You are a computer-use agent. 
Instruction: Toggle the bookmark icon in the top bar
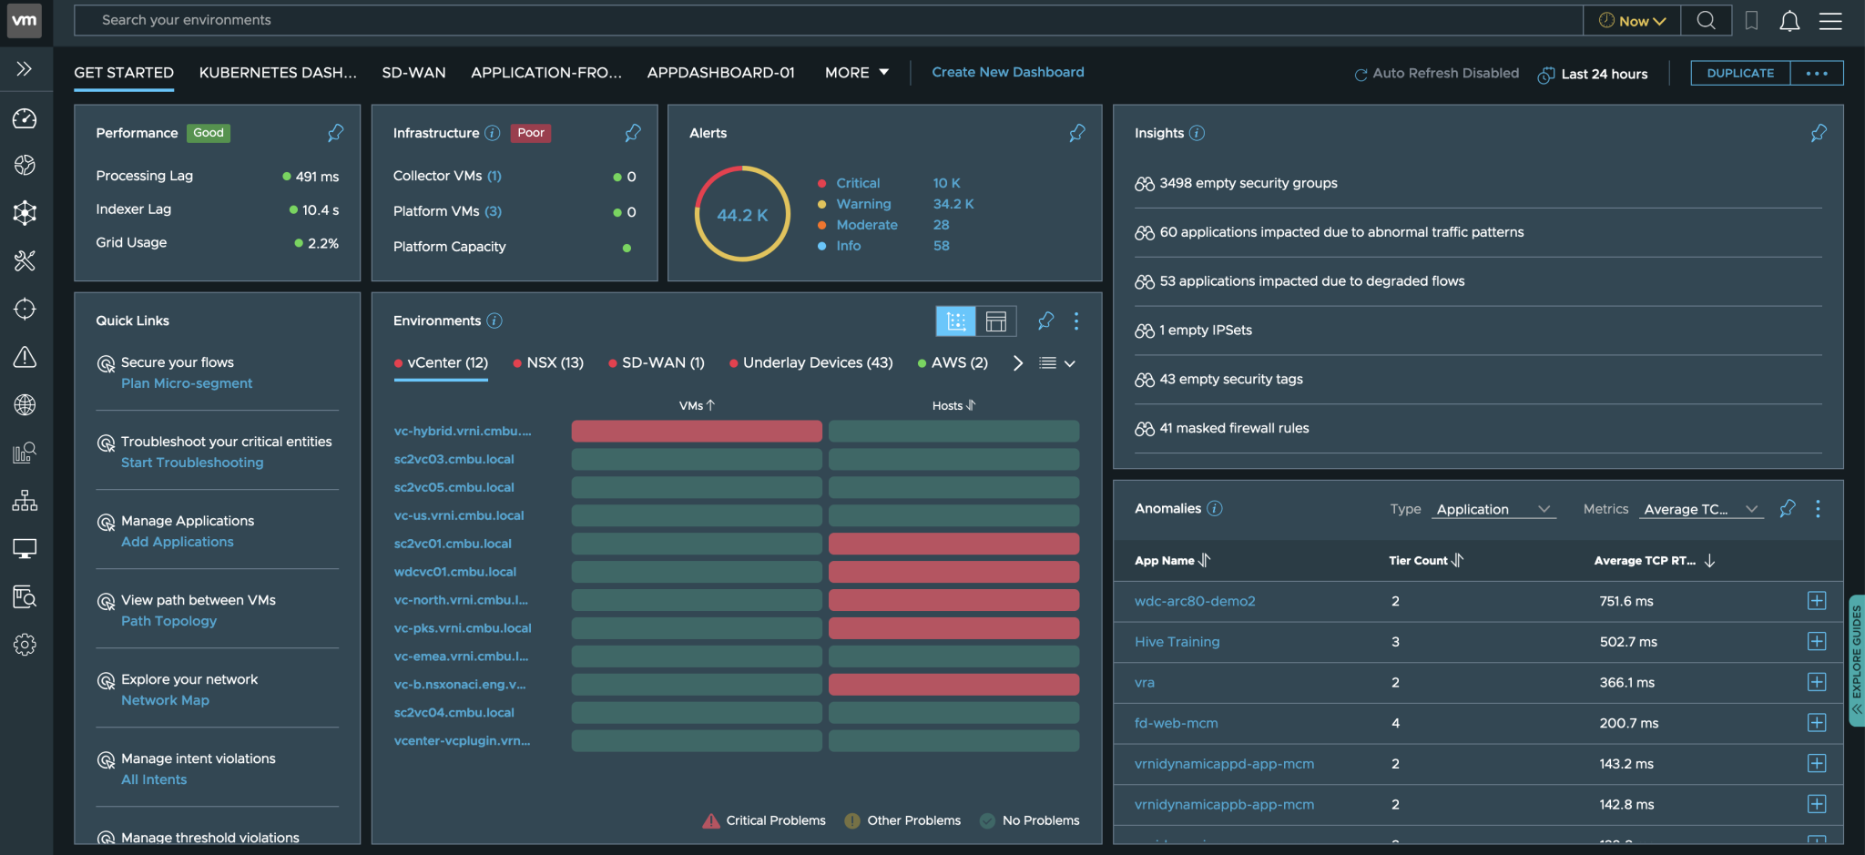tap(1751, 20)
